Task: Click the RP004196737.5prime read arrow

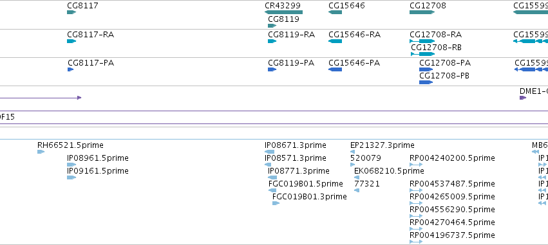Action: point(416,242)
